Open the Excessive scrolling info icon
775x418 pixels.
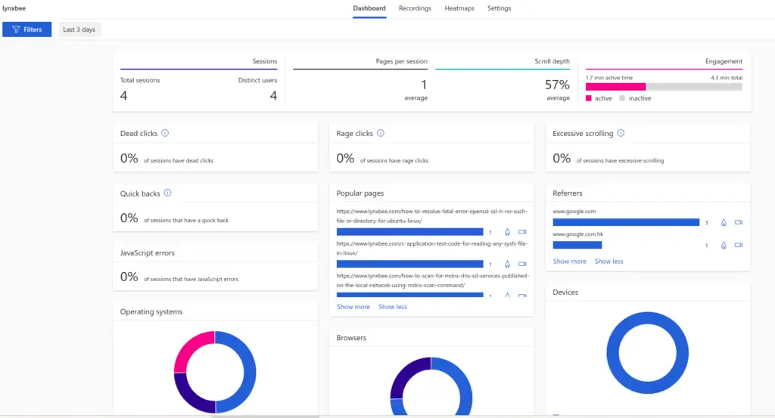(x=621, y=133)
